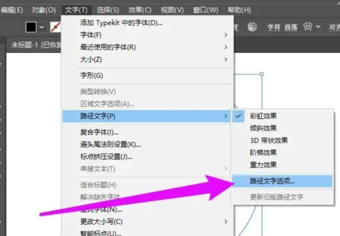This screenshot has height=236, width=340.
Task: Select the 未标题-1 document tab
Action: tap(36, 45)
